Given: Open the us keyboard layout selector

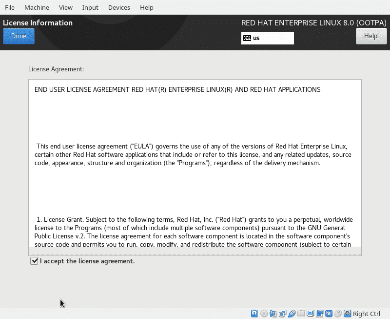Looking at the screenshot, I should tap(267, 38).
